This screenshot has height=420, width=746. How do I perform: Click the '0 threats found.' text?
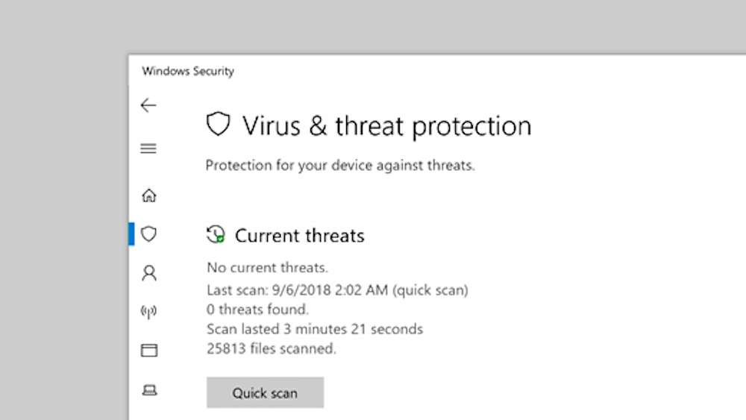[257, 309]
